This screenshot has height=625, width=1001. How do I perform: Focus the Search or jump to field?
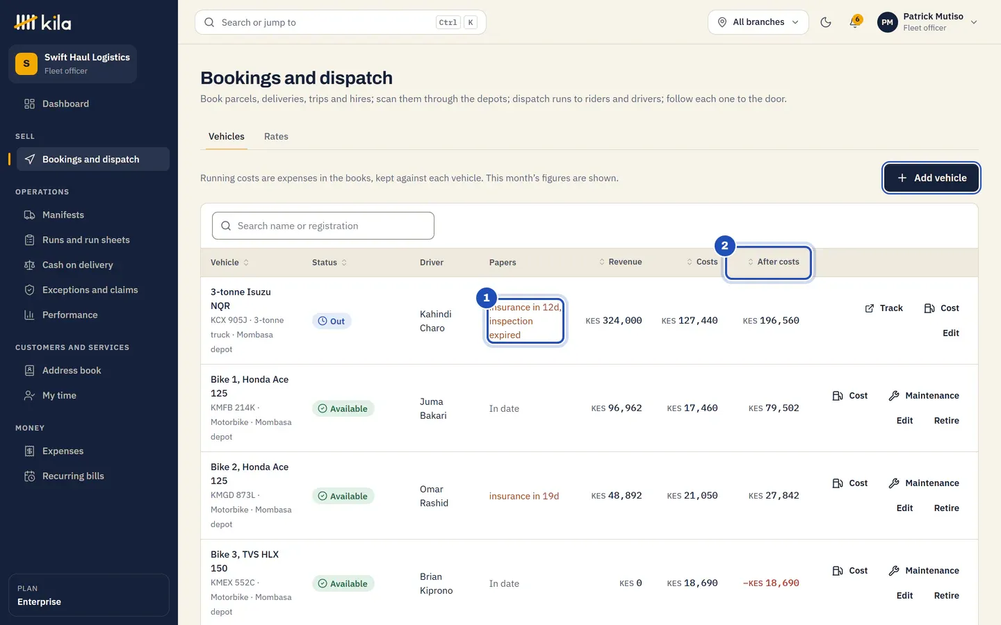[341, 22]
